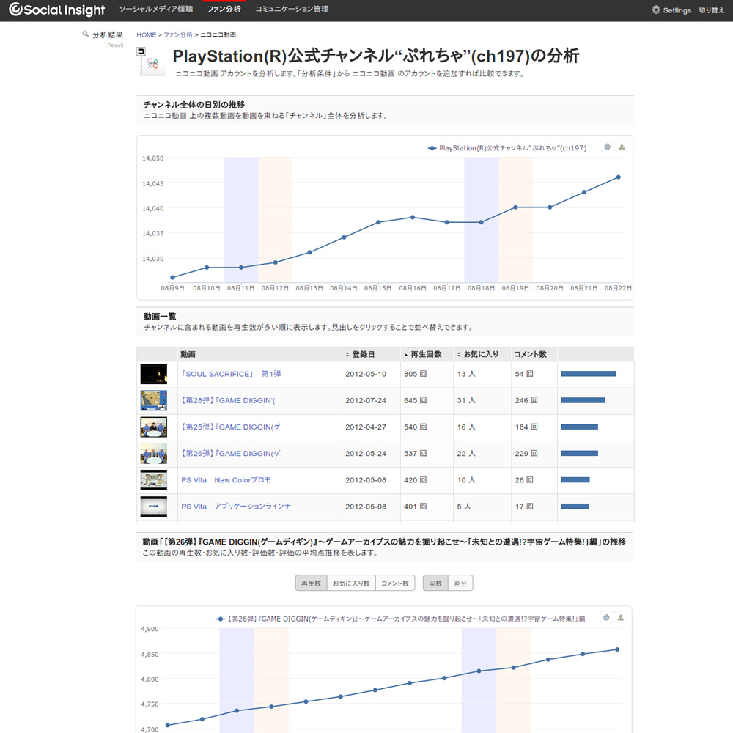Click the 第25弾 GAME DIGGIN thumbnail
Image resolution: width=733 pixels, height=733 pixels.
pos(154,427)
